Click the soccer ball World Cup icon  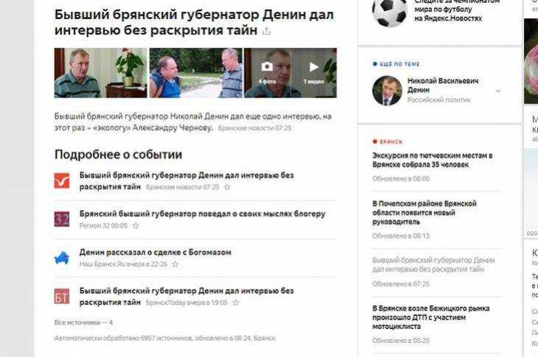pos(390,13)
